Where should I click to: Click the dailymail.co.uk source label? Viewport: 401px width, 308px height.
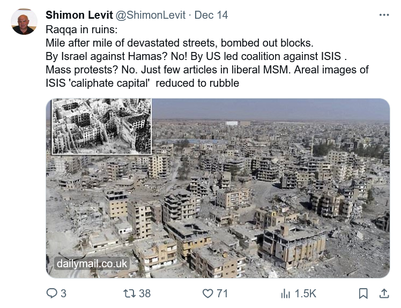(91, 264)
